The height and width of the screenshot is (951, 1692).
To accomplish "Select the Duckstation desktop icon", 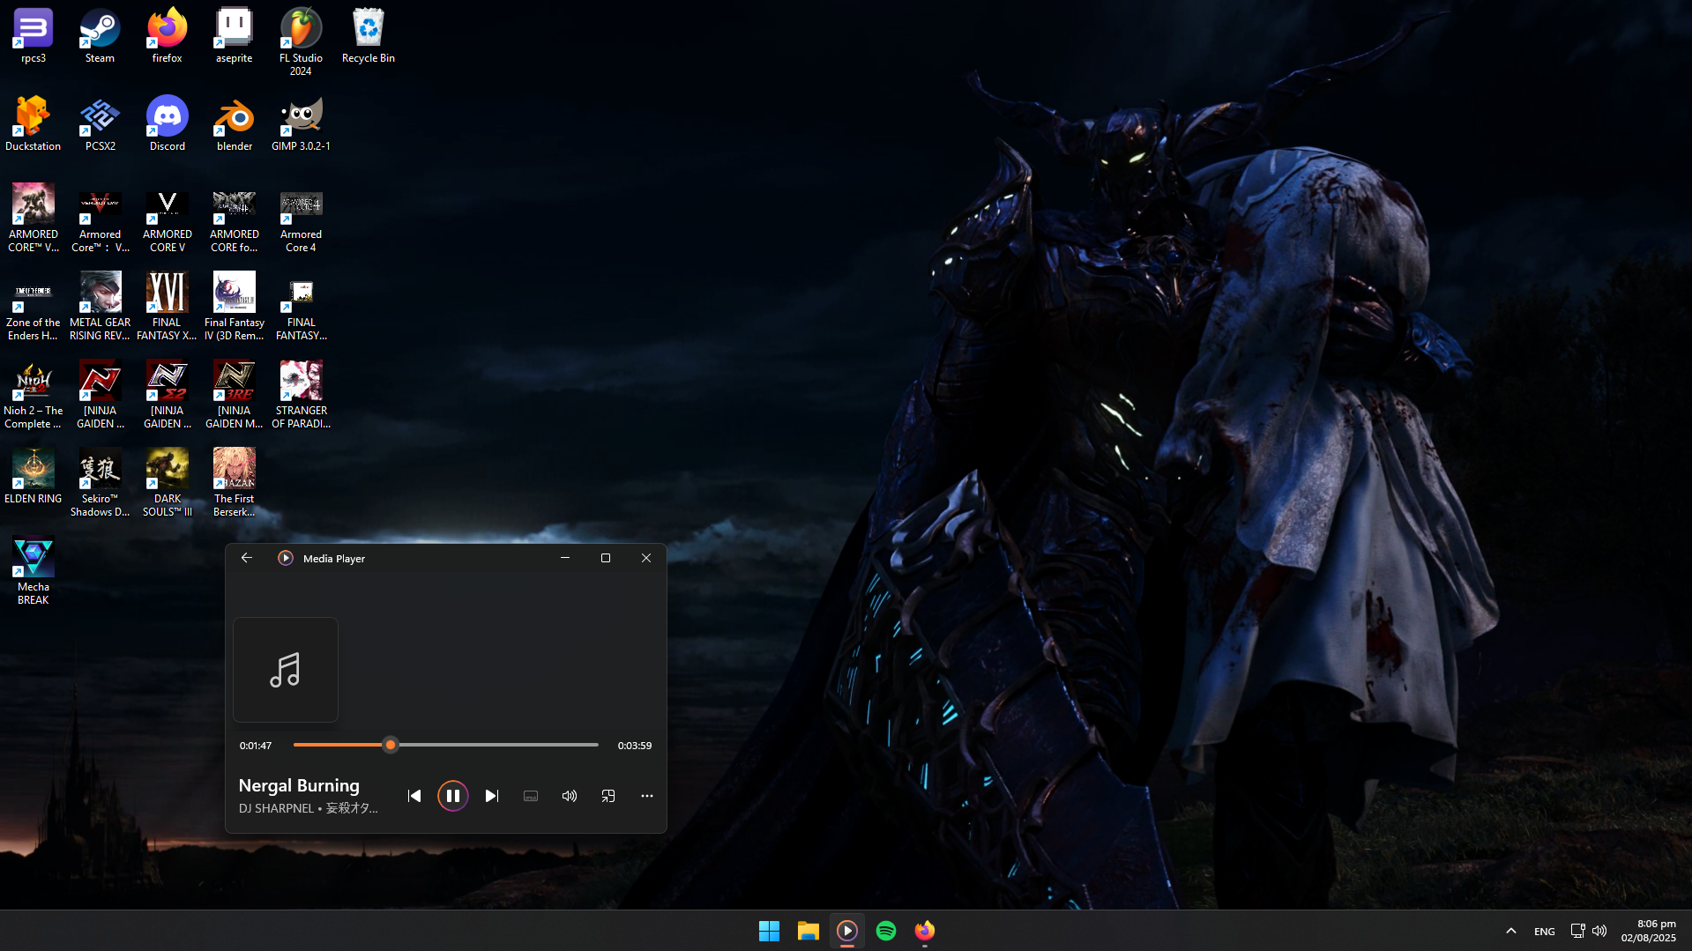I will point(33,124).
